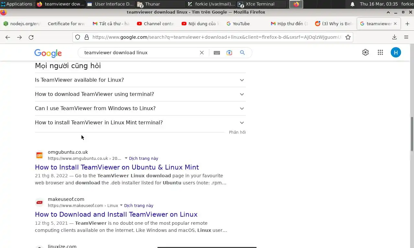Open 'How to Download and Install TeamViewer on Linux'
The image size is (414, 248).
(x=116, y=214)
